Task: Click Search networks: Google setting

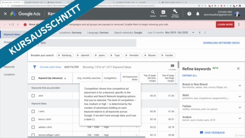Action: [x=128, y=33]
